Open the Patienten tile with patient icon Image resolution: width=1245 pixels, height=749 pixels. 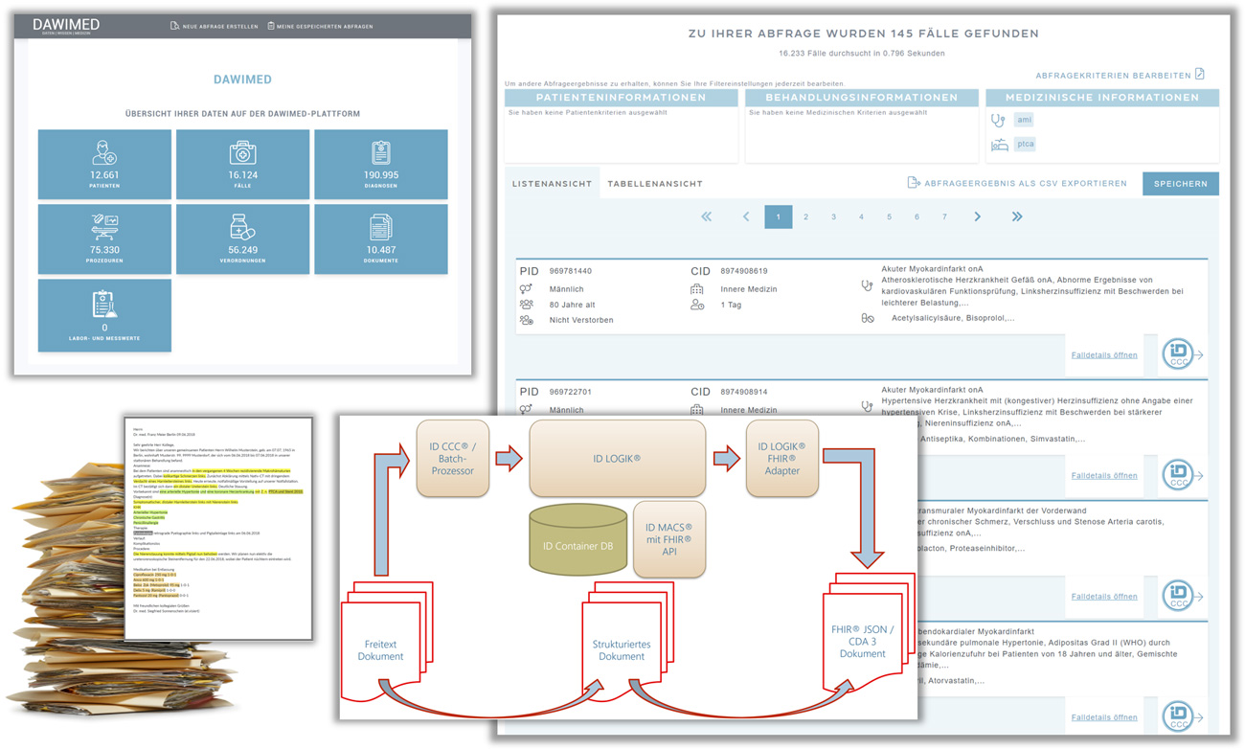coord(104,165)
